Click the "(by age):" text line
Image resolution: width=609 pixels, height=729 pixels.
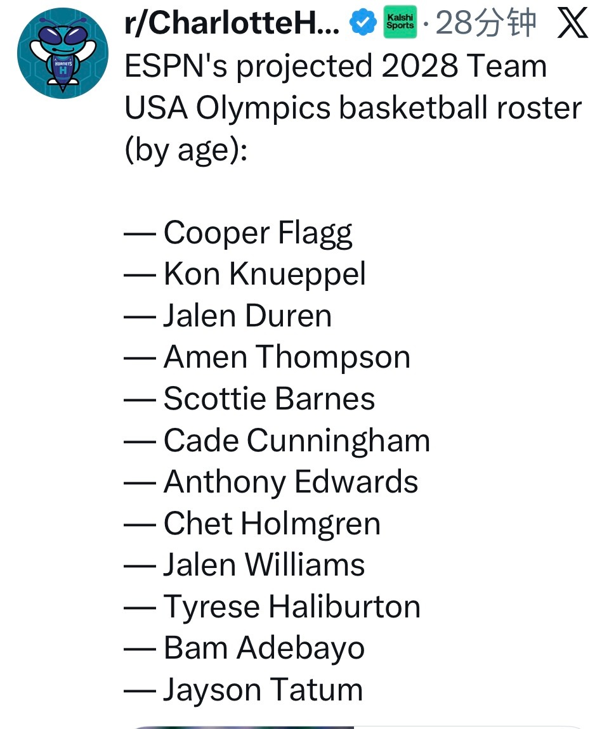click(x=185, y=150)
